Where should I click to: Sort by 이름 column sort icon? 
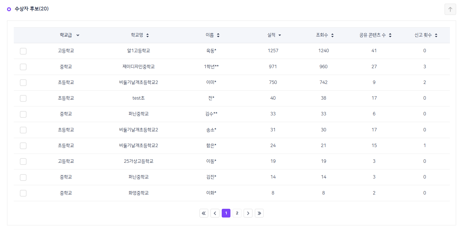tap(218, 35)
